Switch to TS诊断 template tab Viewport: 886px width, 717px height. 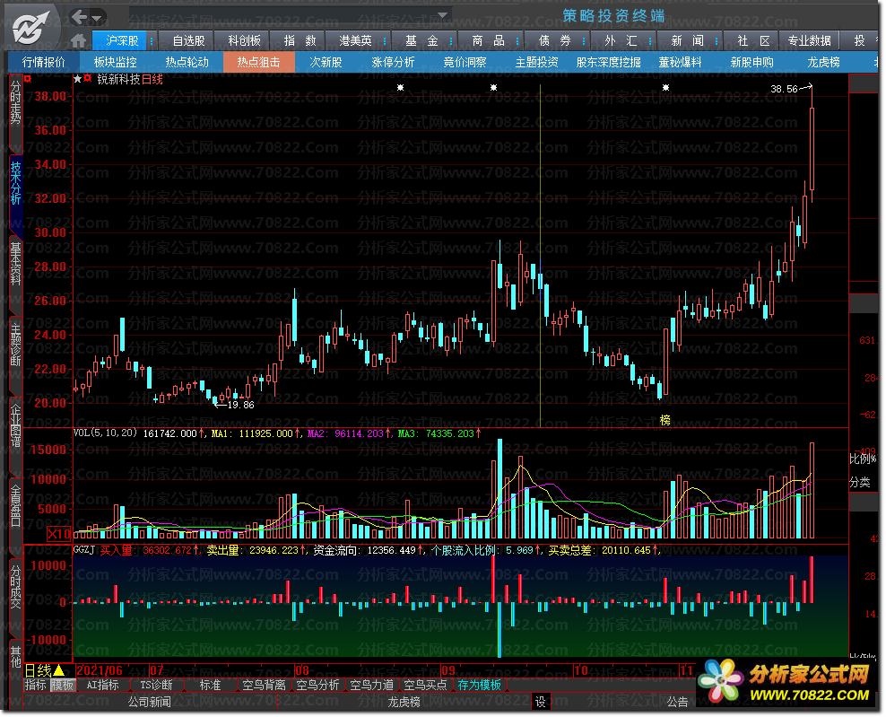(x=157, y=685)
